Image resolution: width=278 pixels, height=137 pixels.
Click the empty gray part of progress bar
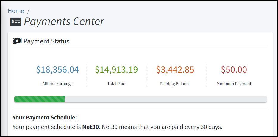165,99
